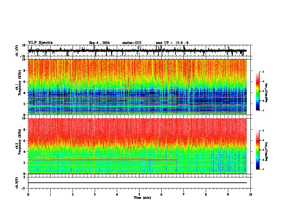282x218 pixels.
Task: Click time axis tick label "0"
Action: coord(28,194)
